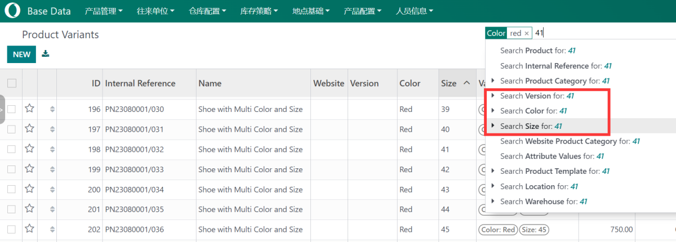The height and width of the screenshot is (242, 676).
Task: Expand Search Product Category suggestion arrow
Action: coord(493,80)
